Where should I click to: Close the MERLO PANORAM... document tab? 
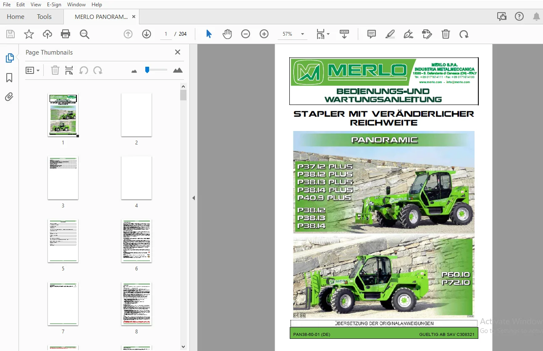click(x=134, y=17)
